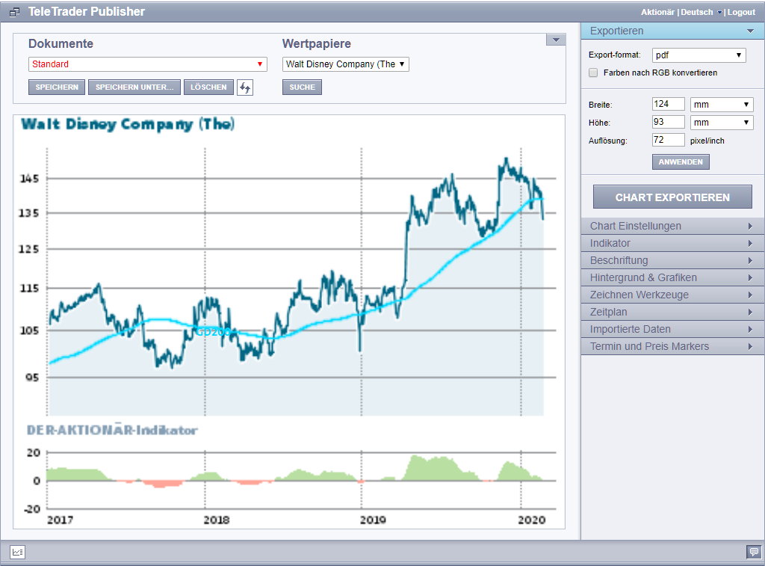
Task: Click the Auflösung input field
Action: pos(669,140)
